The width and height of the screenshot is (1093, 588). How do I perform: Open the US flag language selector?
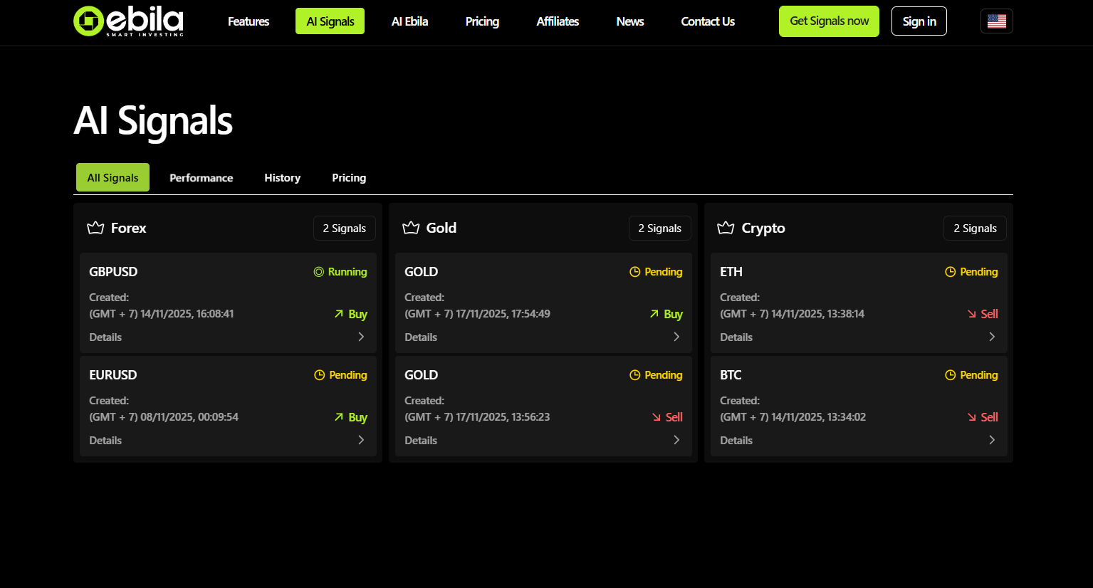pos(996,21)
